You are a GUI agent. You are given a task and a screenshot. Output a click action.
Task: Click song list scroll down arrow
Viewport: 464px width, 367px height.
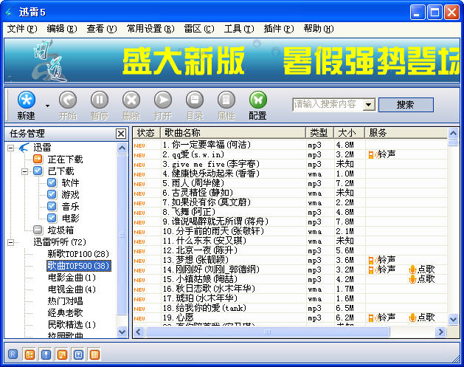click(453, 319)
